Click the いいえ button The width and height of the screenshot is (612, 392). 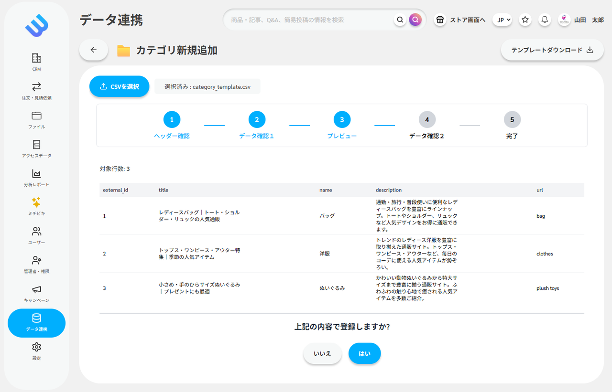pos(322,353)
